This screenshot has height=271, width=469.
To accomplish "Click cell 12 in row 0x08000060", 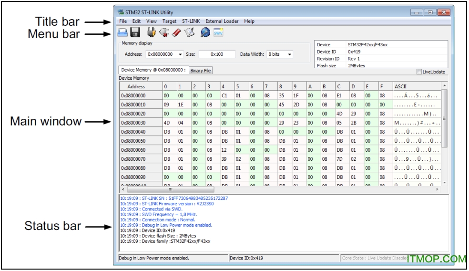I will click(x=227, y=150).
